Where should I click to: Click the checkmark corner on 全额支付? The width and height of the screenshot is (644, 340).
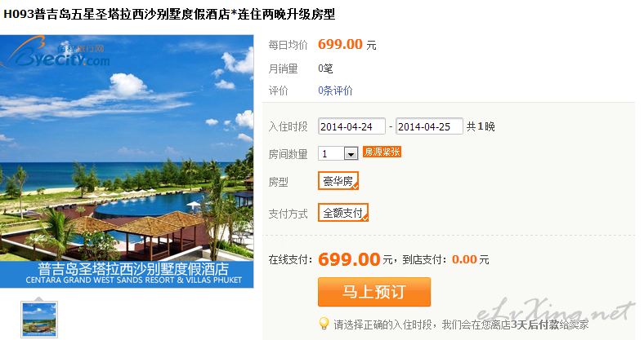pos(364,219)
